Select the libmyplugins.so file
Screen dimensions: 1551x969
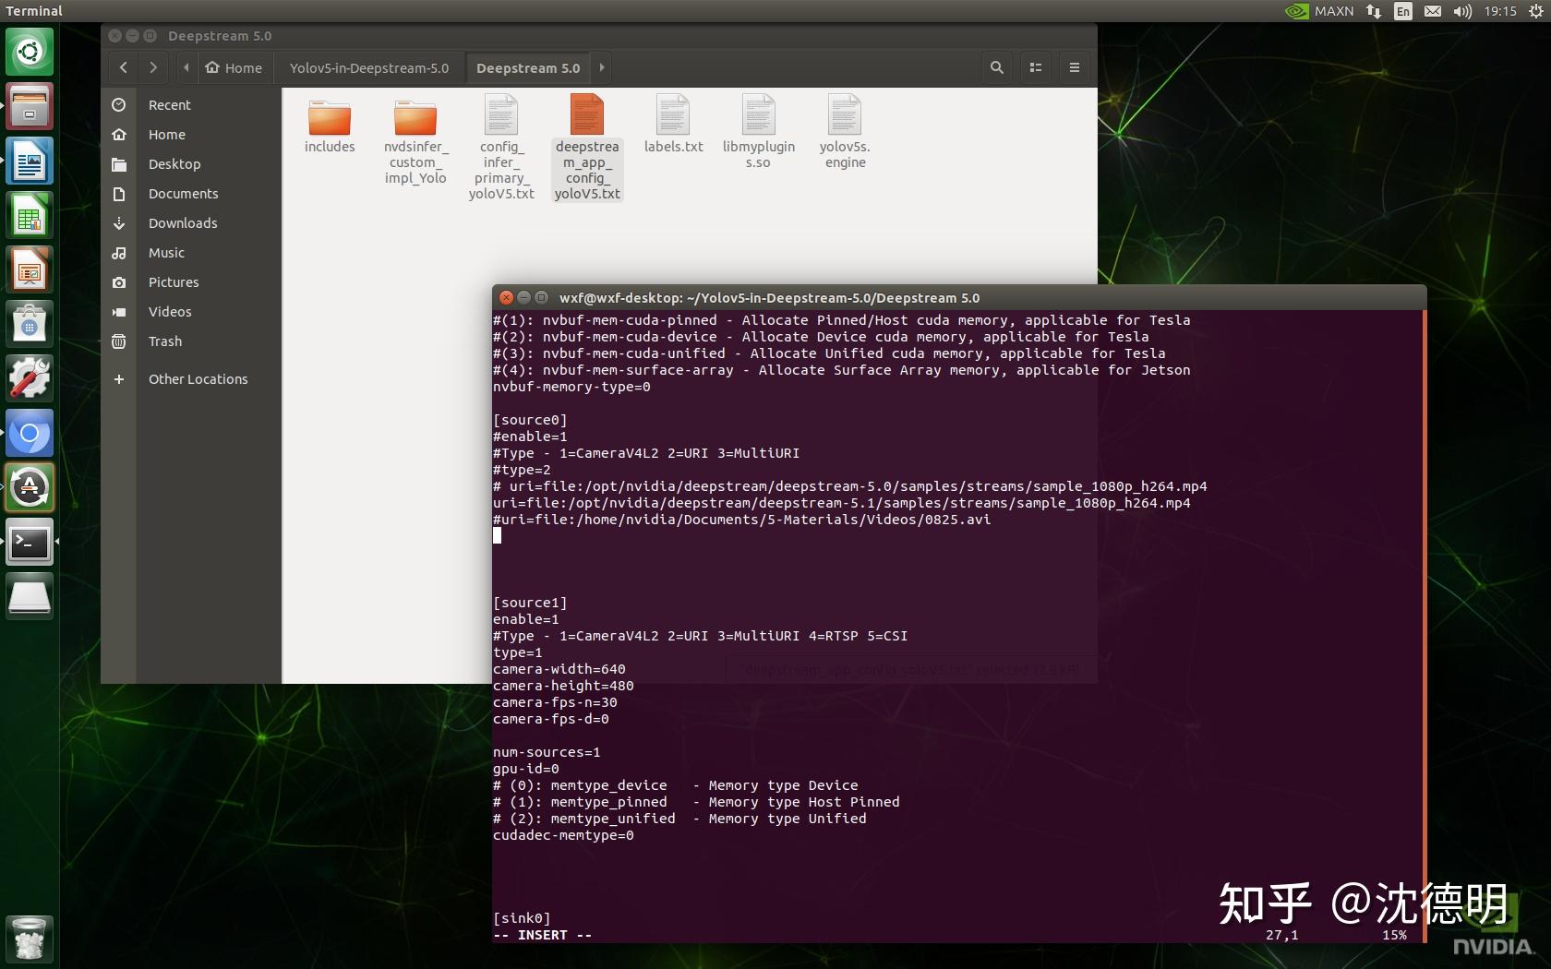(759, 132)
